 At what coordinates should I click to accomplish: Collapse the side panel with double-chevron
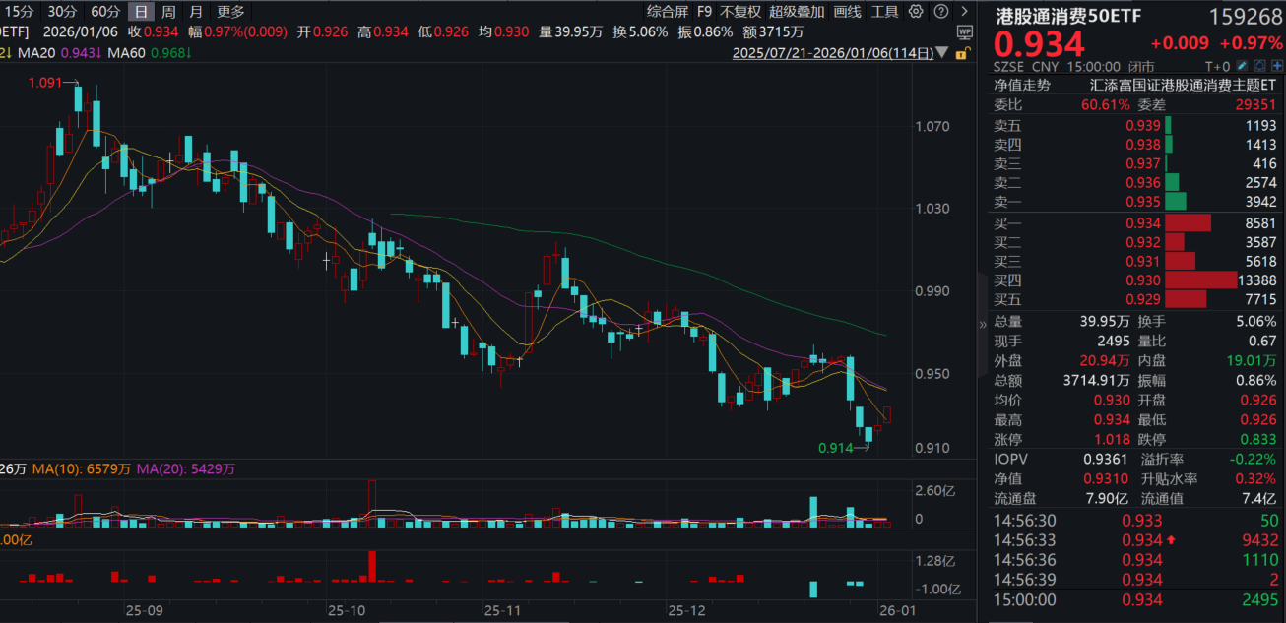tap(982, 325)
